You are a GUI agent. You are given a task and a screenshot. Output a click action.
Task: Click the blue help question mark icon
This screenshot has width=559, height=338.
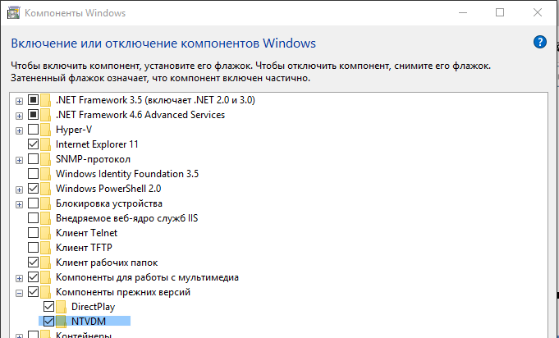539,42
